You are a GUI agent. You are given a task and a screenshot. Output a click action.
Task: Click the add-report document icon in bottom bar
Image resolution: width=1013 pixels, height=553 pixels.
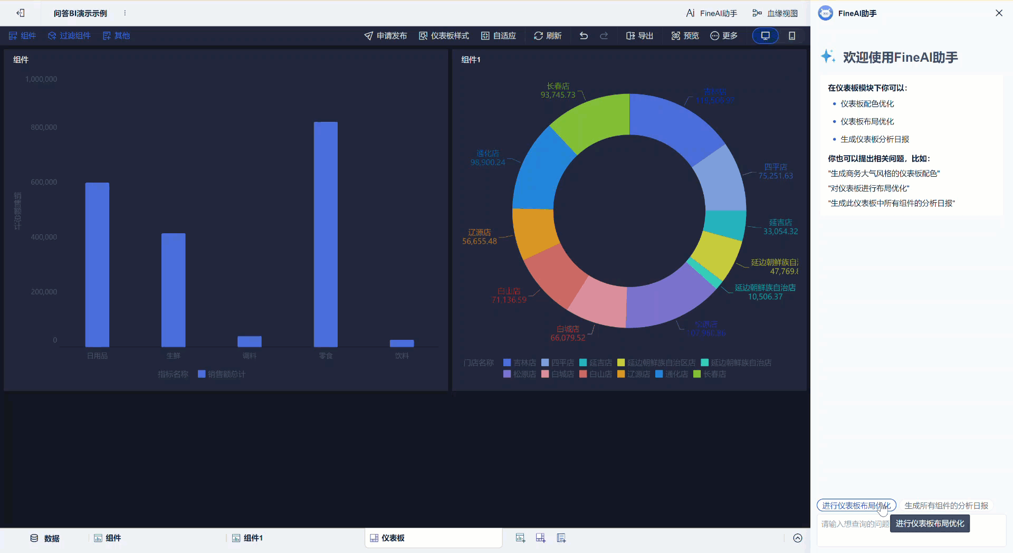(561, 538)
